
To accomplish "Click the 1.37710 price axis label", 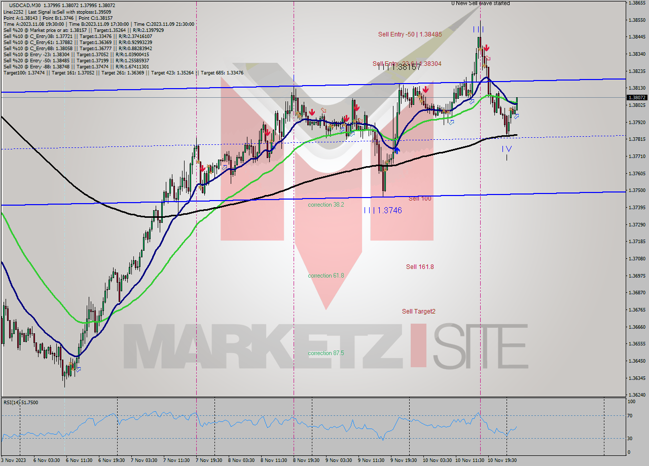I will 637,157.
